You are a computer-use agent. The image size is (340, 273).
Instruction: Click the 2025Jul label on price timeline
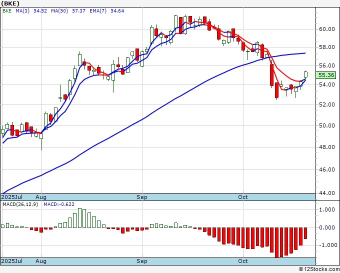(12, 197)
